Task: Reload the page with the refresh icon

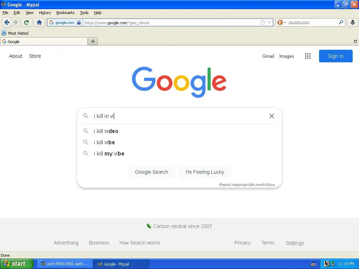Action: pyautogui.click(x=26, y=22)
